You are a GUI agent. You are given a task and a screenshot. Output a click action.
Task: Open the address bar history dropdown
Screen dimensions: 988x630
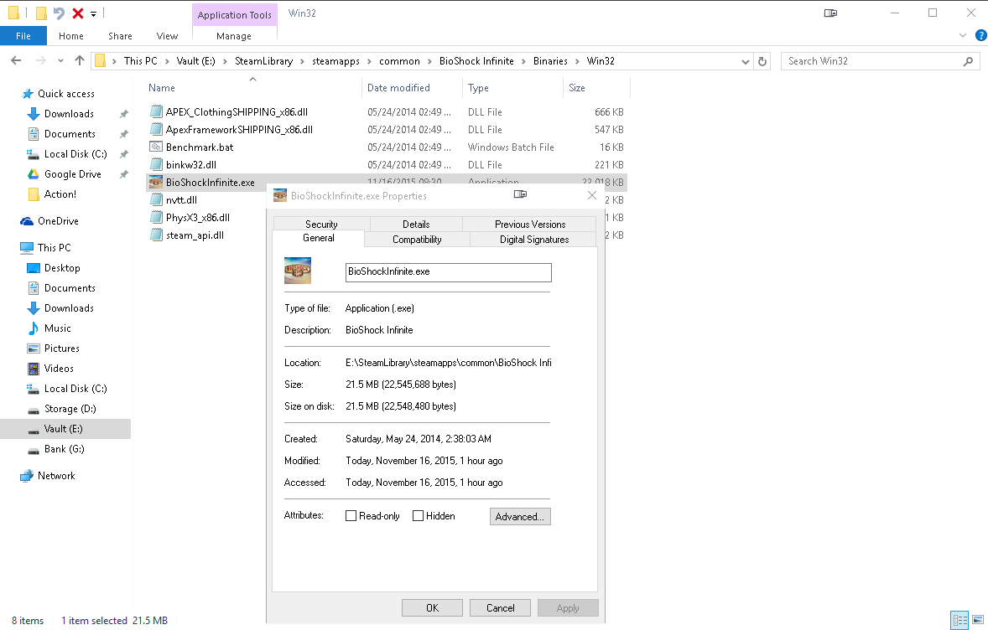click(746, 62)
